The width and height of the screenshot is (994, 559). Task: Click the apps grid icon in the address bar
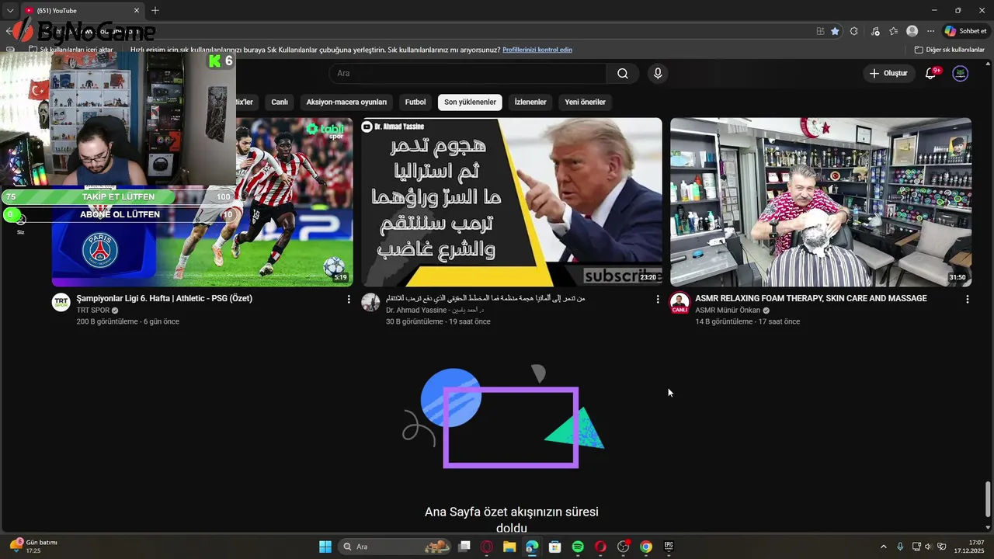pyautogui.click(x=820, y=31)
